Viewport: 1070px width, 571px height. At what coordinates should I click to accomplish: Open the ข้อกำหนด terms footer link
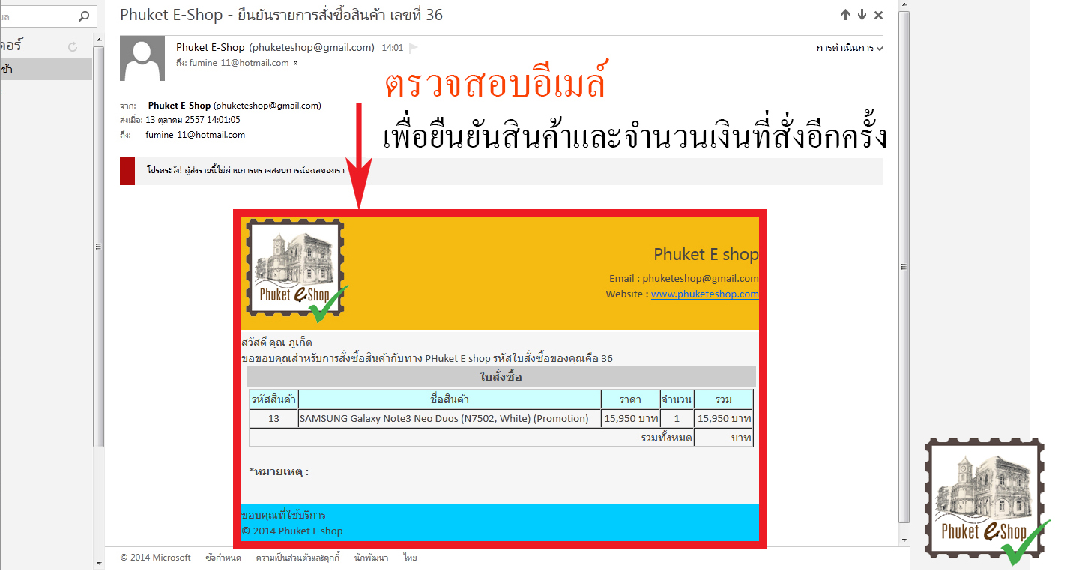223,558
